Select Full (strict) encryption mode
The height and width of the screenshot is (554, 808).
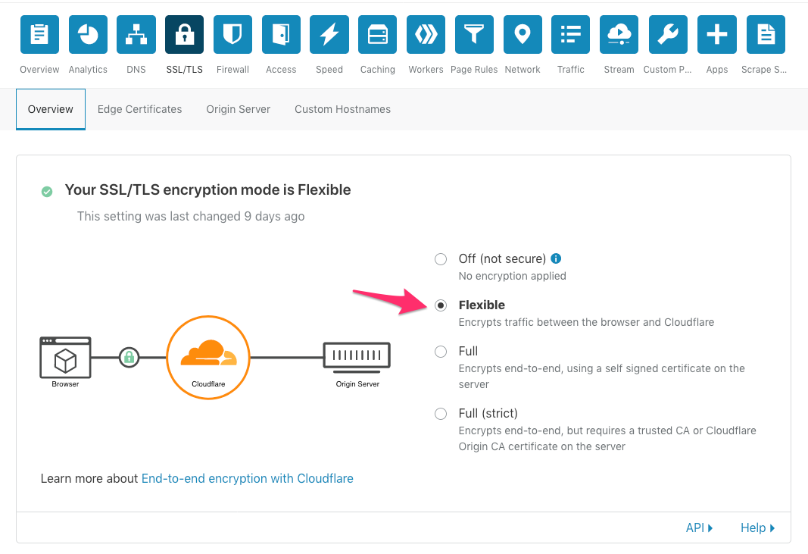[x=441, y=414]
